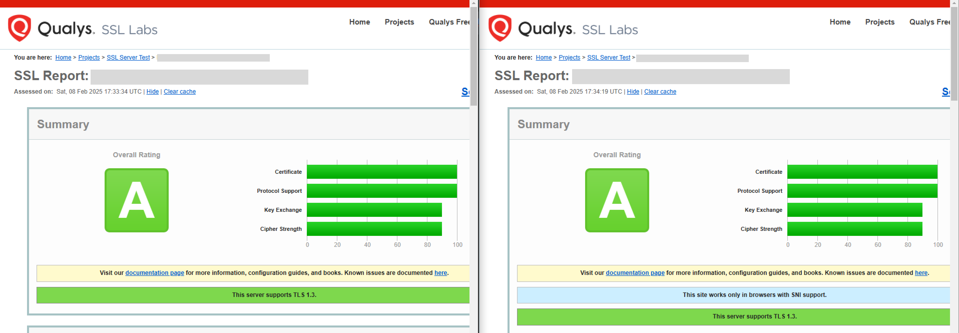This screenshot has width=959, height=333.
Task: Open Projects menu in left window header
Action: pos(399,22)
